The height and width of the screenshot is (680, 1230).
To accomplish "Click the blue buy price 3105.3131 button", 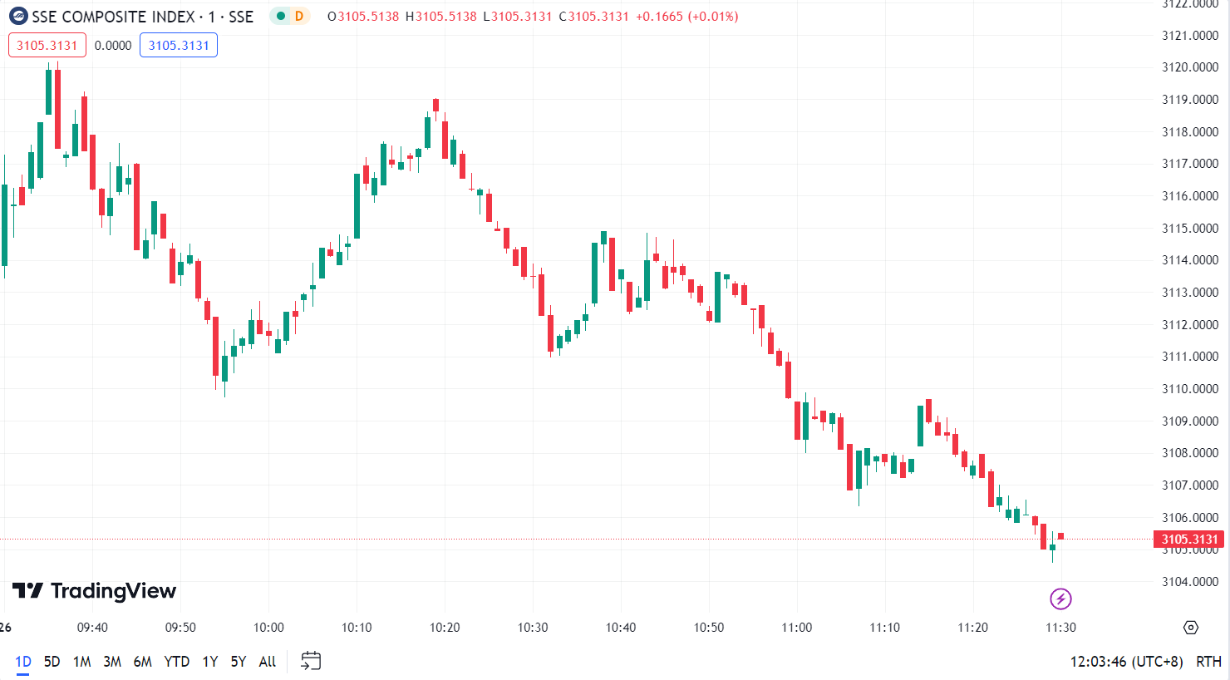I will tap(179, 45).
